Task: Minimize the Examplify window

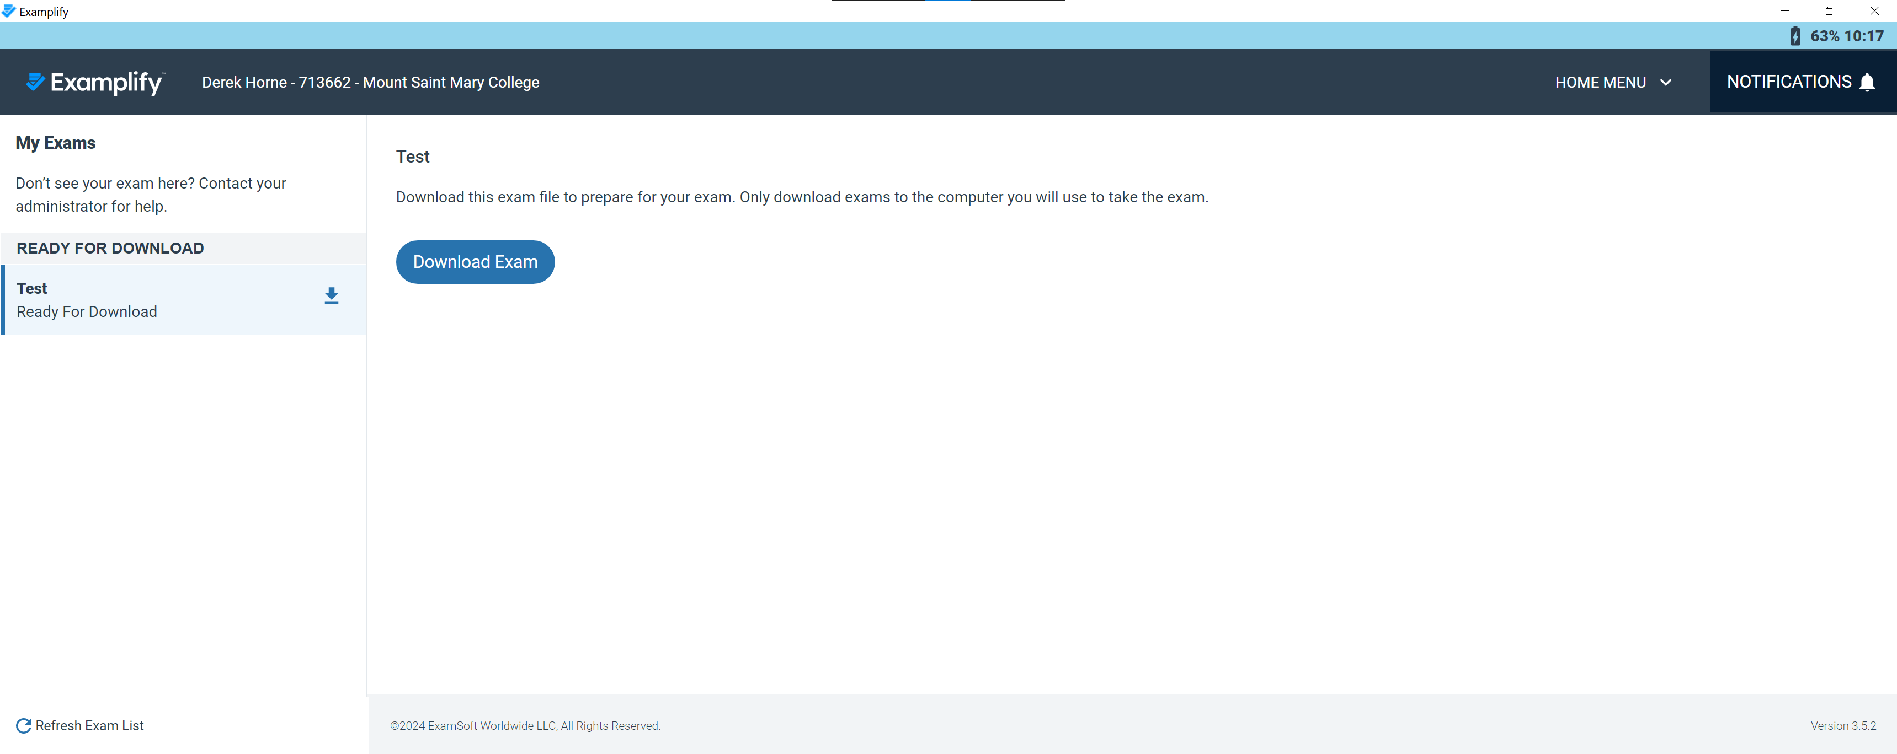Action: [x=1784, y=11]
